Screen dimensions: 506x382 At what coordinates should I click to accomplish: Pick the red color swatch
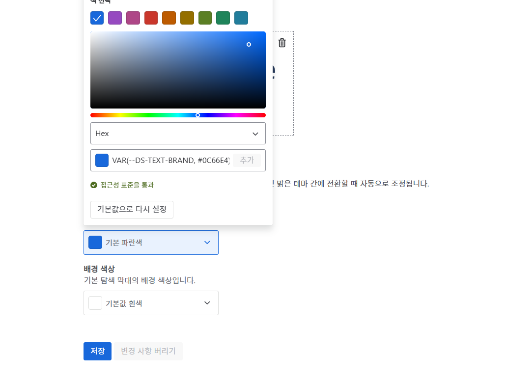coord(151,18)
